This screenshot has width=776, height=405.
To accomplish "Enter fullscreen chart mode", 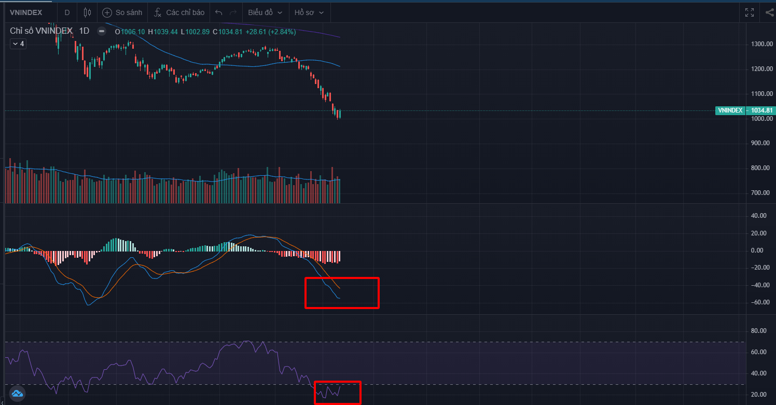I will point(750,12).
